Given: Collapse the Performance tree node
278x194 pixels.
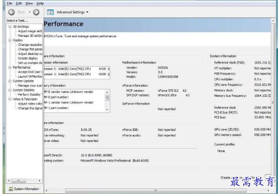Looking at the screenshot, I should tap(10, 67).
